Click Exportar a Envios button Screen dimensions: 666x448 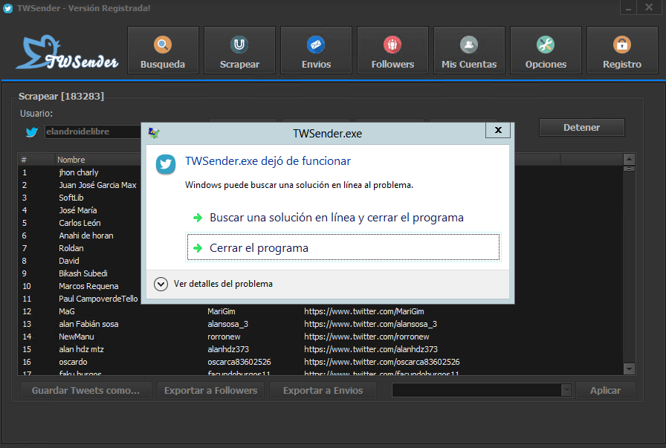(x=323, y=390)
